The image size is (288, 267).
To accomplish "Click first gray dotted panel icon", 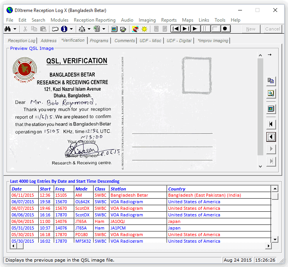I will coord(156,29).
